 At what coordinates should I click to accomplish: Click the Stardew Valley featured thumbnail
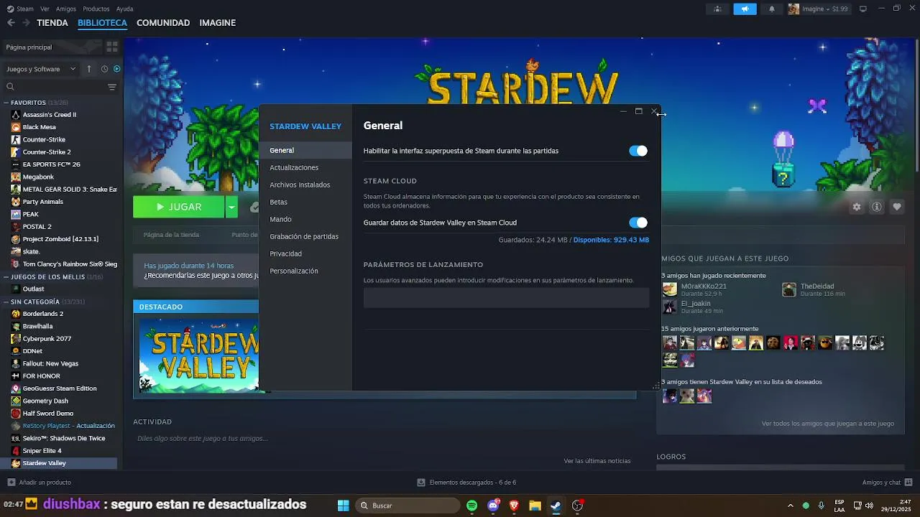point(199,356)
